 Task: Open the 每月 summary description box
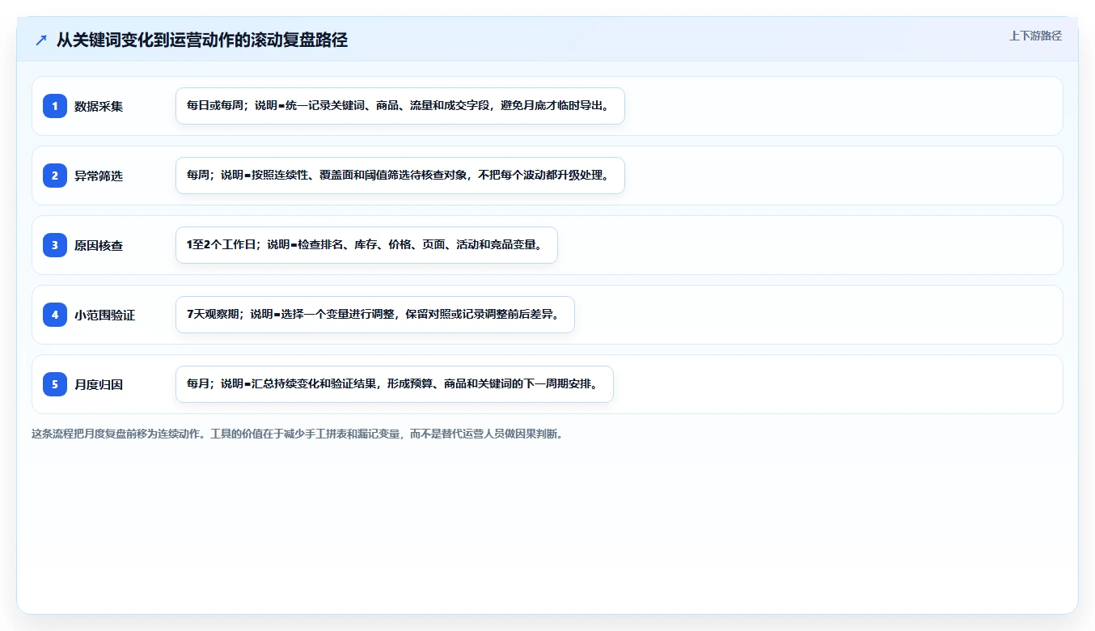point(395,384)
